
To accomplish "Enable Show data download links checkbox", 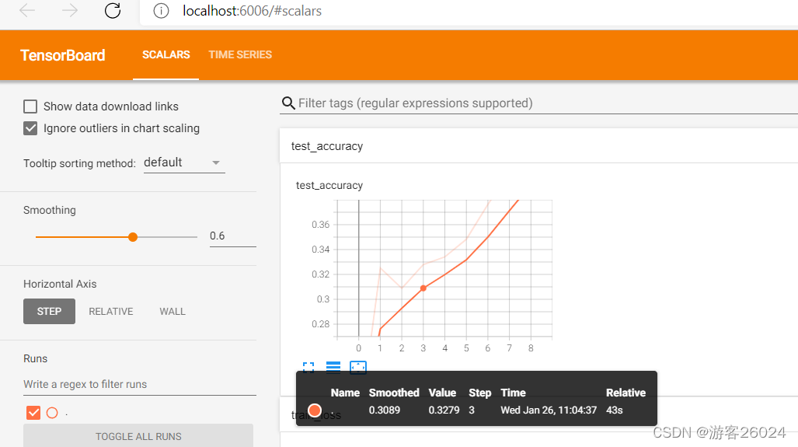I will coord(30,107).
